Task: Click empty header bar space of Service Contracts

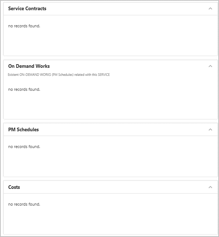Action: click(x=127, y=9)
